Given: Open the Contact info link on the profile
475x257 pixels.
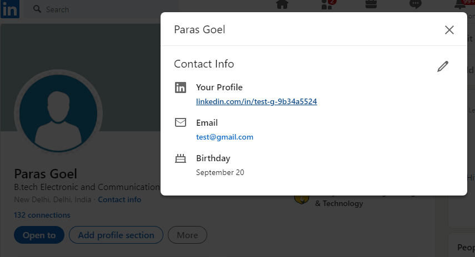Looking at the screenshot, I should click(x=119, y=199).
